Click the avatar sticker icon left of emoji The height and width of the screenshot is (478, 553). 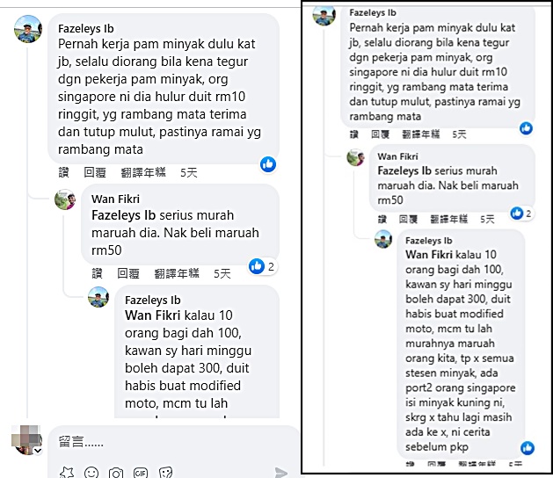[67, 473]
